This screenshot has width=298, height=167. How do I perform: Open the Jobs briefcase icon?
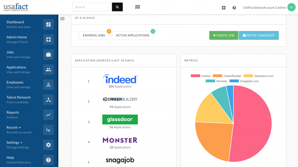coord(49,54)
